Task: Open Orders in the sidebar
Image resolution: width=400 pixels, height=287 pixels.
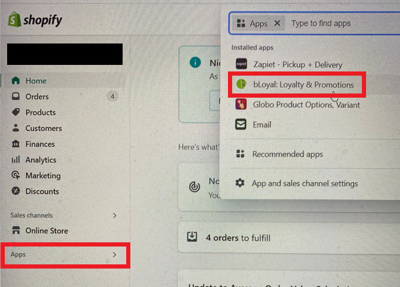Action: 63,96
